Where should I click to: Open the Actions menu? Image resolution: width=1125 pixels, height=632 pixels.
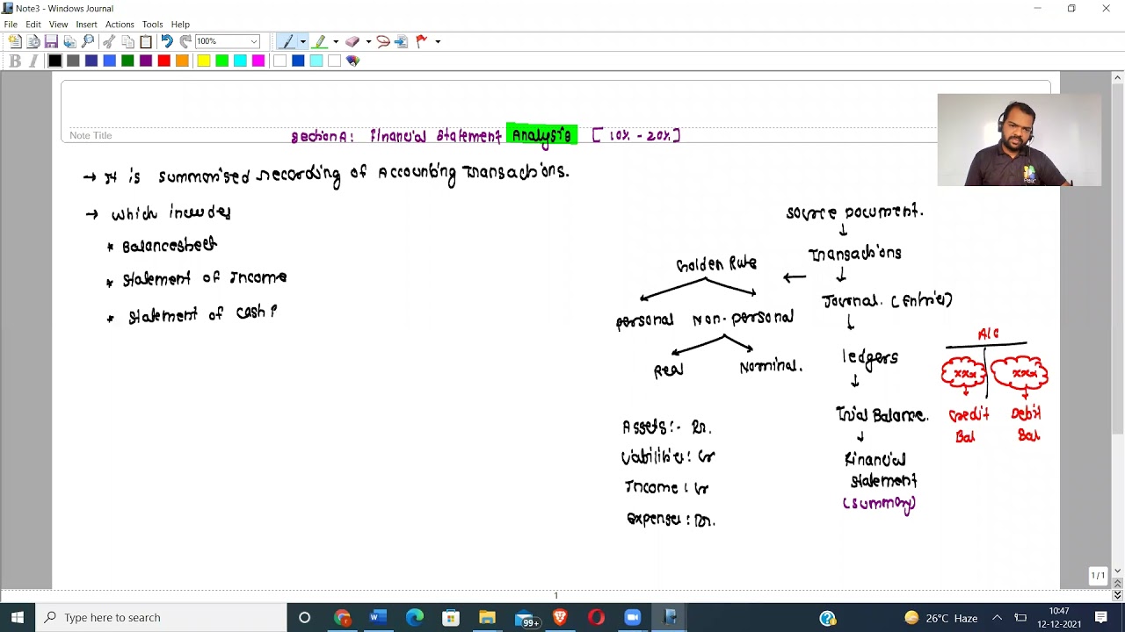point(120,25)
